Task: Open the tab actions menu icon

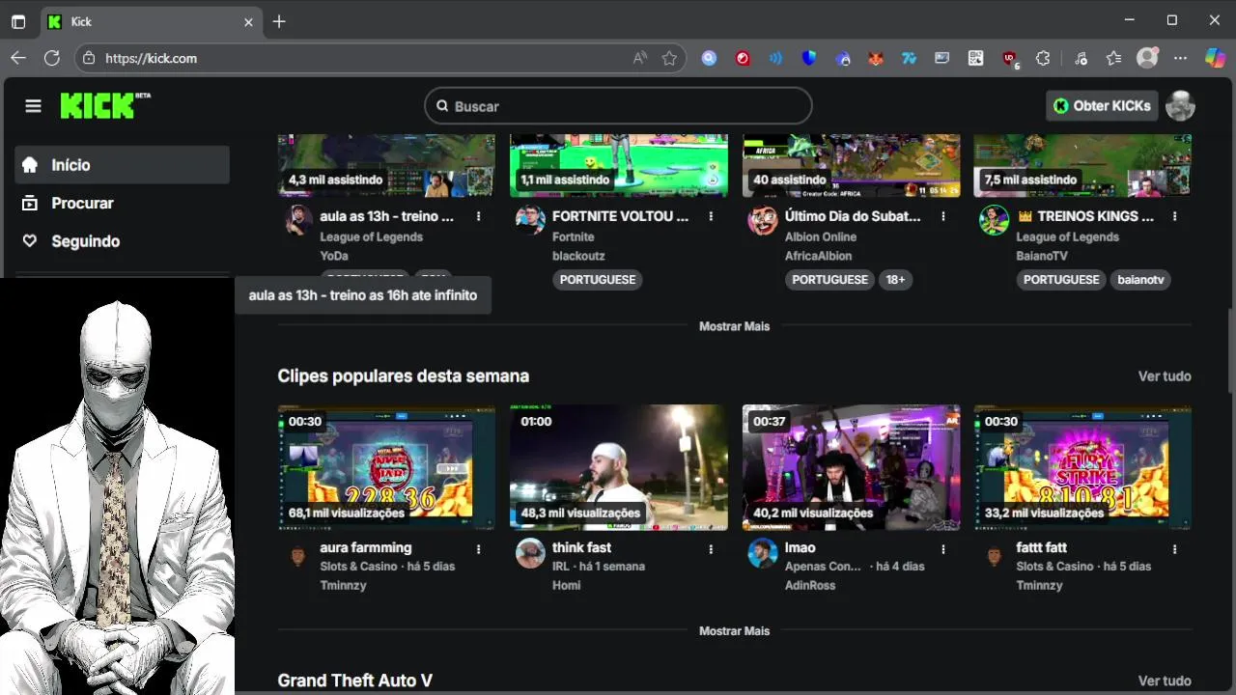Action: (18, 21)
